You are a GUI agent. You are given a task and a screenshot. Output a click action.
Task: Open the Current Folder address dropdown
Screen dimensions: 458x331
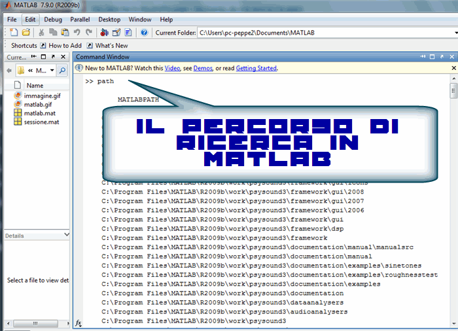[456, 33]
